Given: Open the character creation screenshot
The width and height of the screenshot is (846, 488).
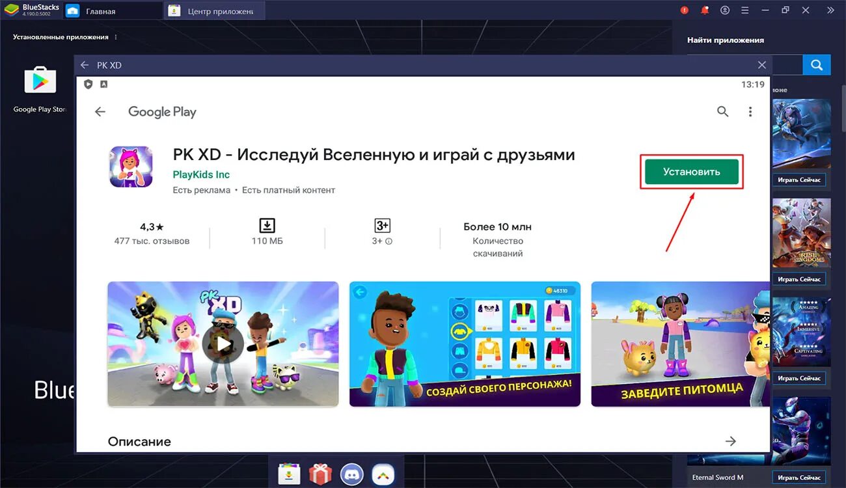Looking at the screenshot, I should (x=465, y=344).
